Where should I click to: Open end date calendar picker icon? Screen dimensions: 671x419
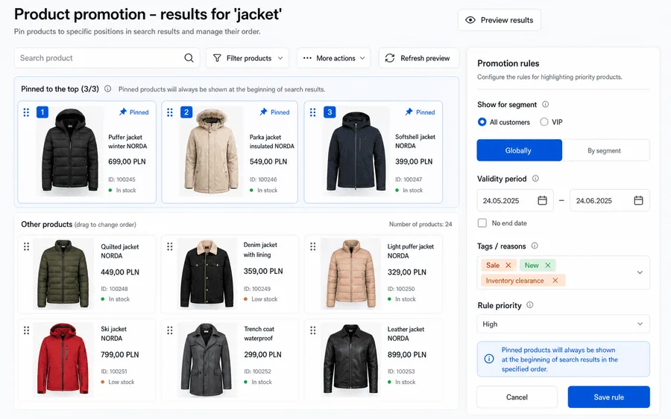click(x=638, y=200)
